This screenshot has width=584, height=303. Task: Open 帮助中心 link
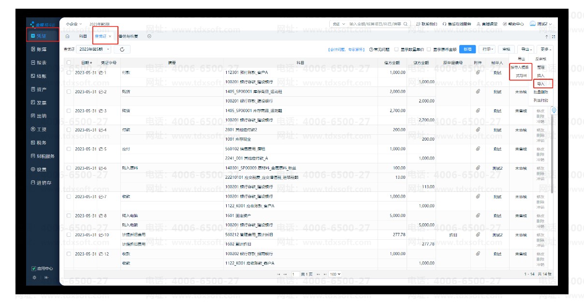tap(513, 24)
